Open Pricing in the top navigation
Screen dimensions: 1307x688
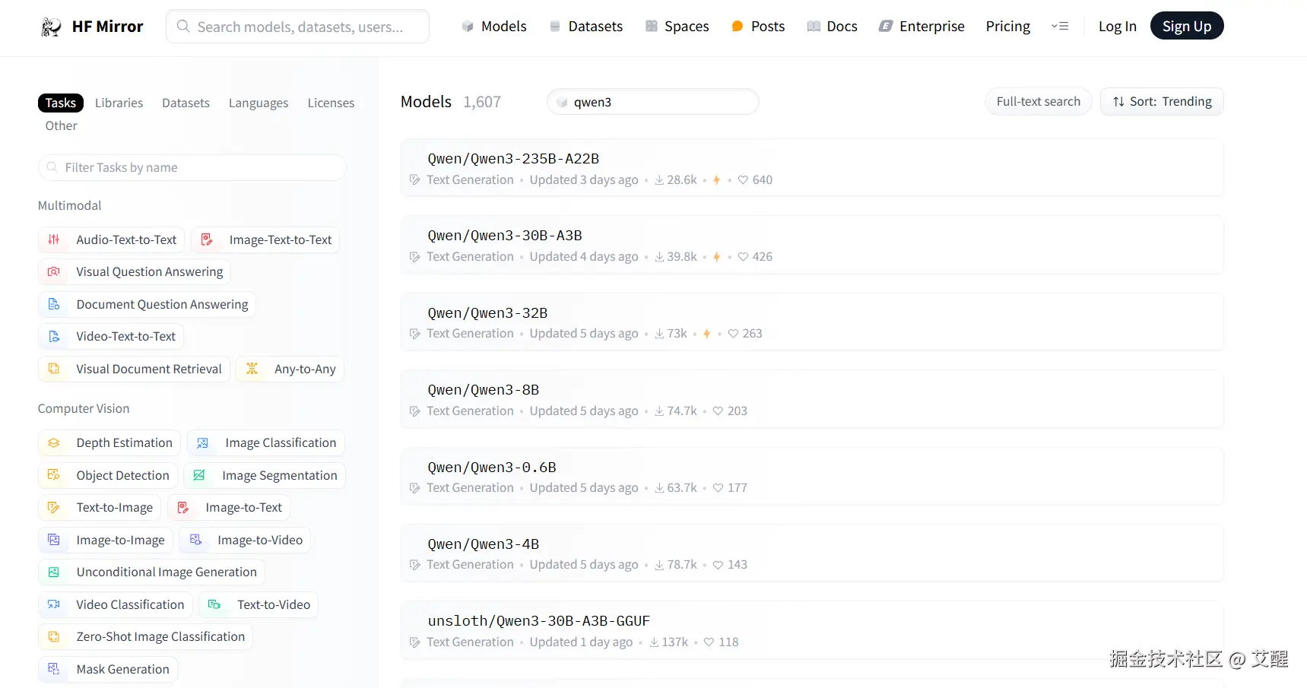[x=1008, y=27]
